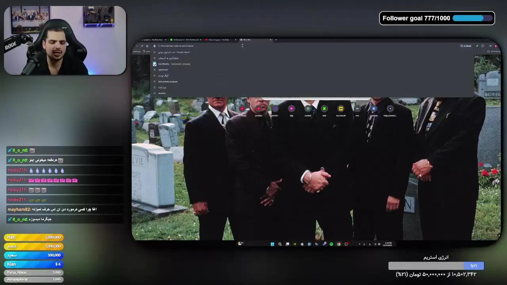The width and height of the screenshot is (507, 285).
Task: Open Chrome from the taskbar
Action: pyautogui.click(x=339, y=244)
